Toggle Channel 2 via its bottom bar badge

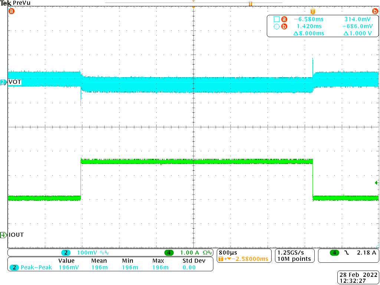tap(66, 252)
